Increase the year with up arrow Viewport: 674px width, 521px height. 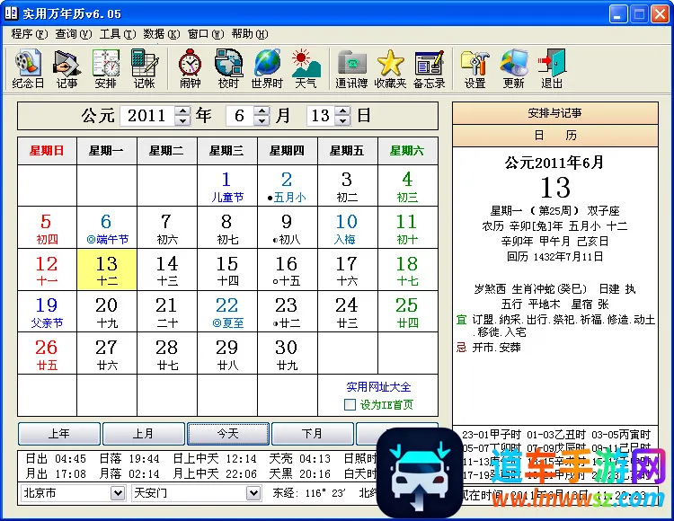pos(183,110)
